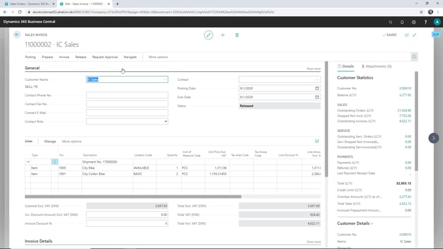Image resolution: width=443 pixels, height=249 pixels.
Task: Bookmark this page with the star icon
Action: [x=422, y=12]
